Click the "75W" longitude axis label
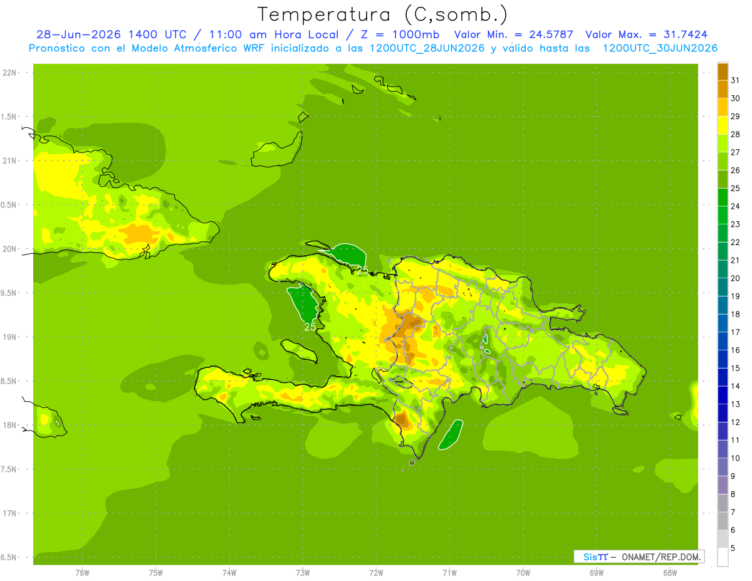The width and height of the screenshot is (752, 581). (155, 573)
